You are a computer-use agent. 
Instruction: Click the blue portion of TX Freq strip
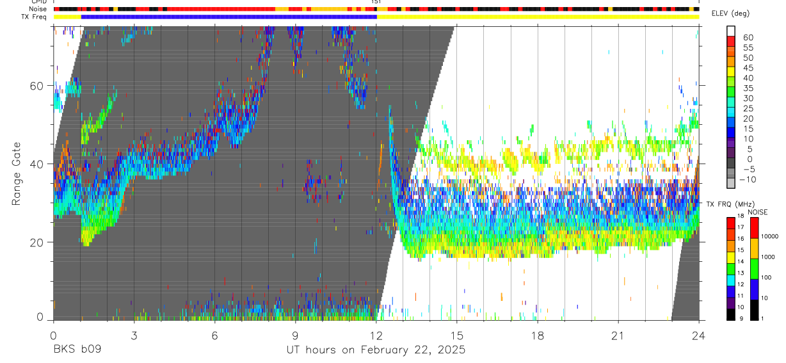point(229,17)
